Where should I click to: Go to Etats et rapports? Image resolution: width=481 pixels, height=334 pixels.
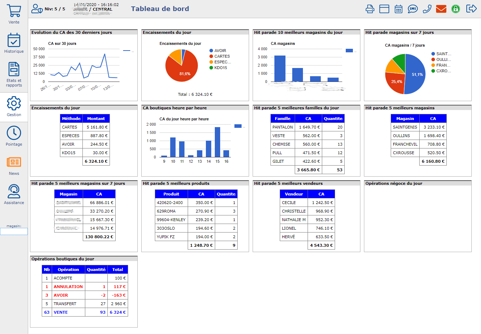pos(14,70)
